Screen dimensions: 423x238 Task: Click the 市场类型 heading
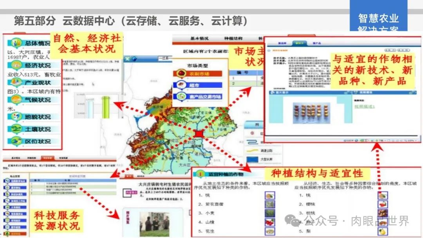coord(198,65)
